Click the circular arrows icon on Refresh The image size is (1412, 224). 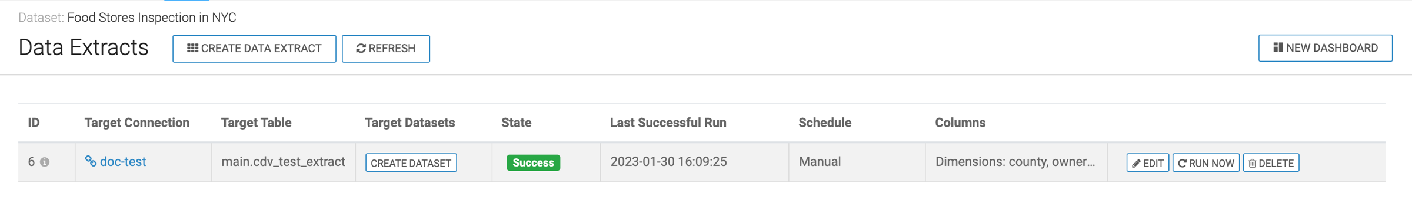click(x=361, y=49)
